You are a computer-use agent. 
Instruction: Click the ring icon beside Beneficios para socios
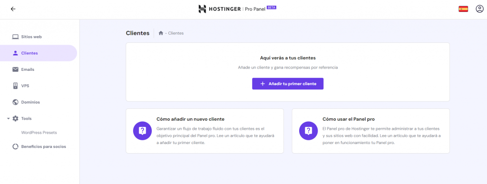click(16, 146)
